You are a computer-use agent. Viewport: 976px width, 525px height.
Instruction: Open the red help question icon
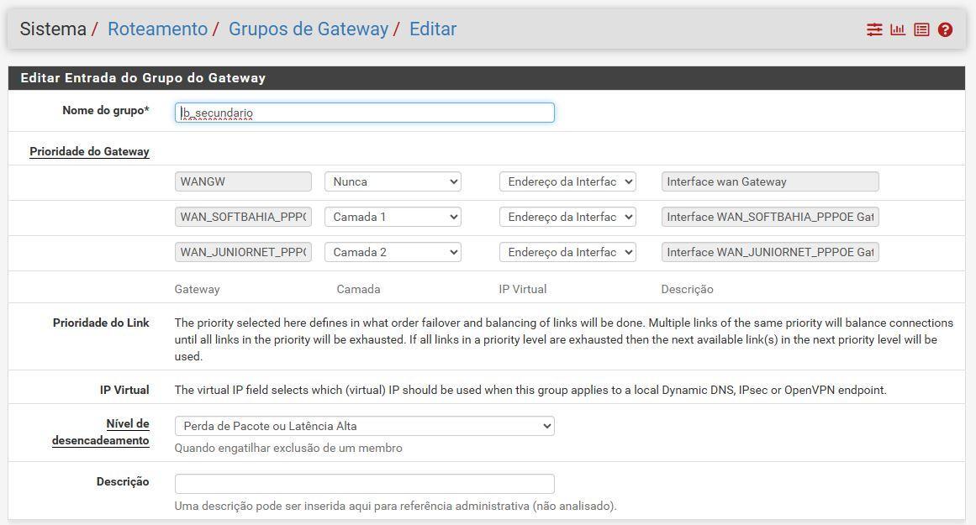[945, 29]
